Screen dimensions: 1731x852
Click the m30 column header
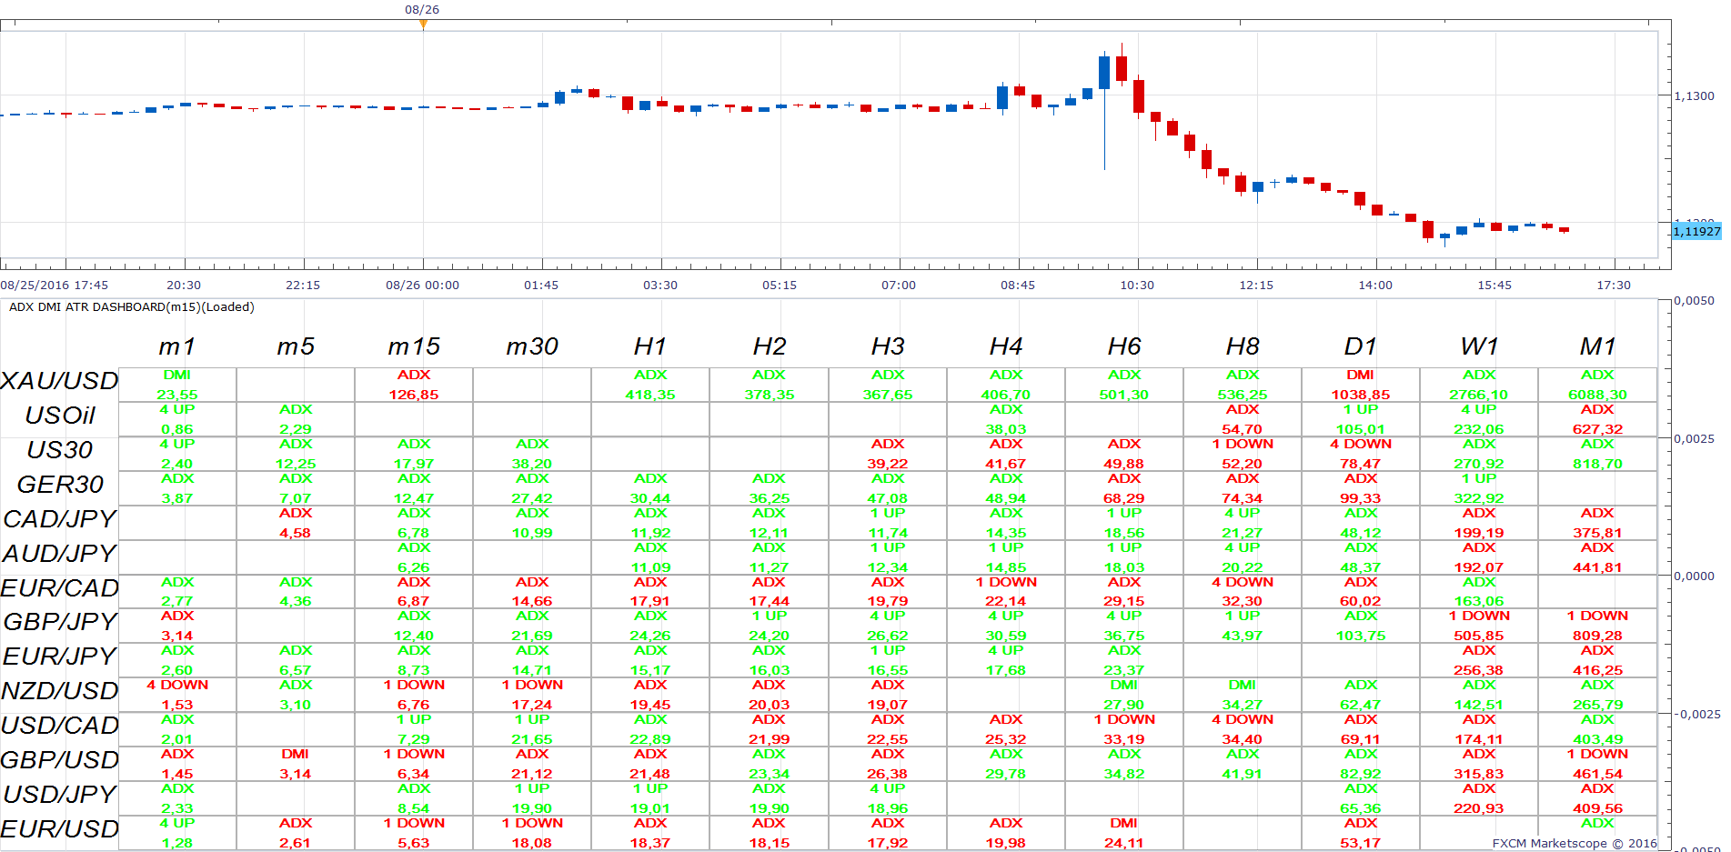[532, 346]
